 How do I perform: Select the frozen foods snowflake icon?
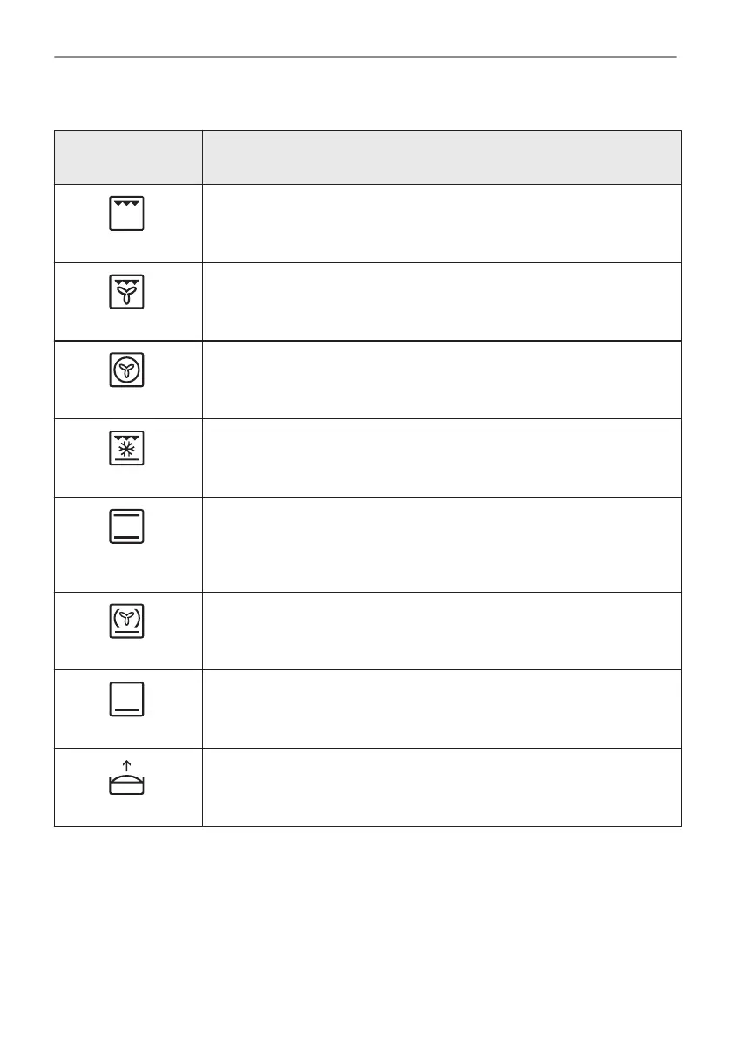tap(127, 449)
